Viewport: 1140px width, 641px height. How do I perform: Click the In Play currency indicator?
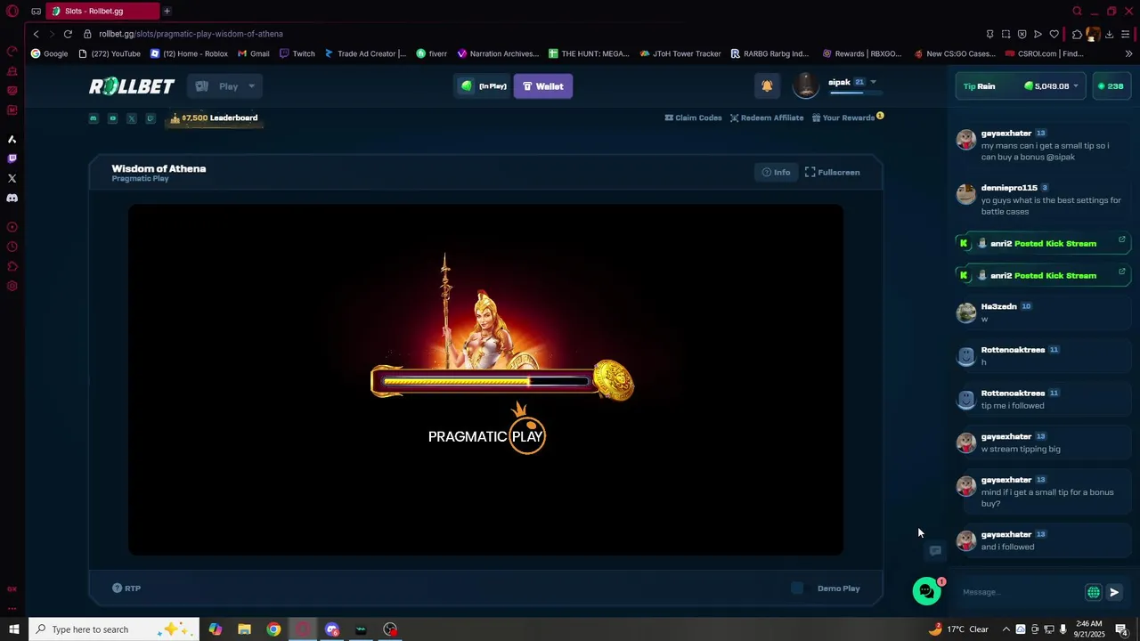pos(484,86)
